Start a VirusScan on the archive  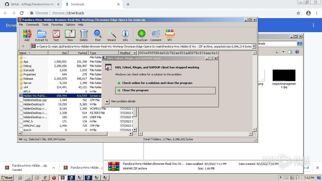click(141, 35)
